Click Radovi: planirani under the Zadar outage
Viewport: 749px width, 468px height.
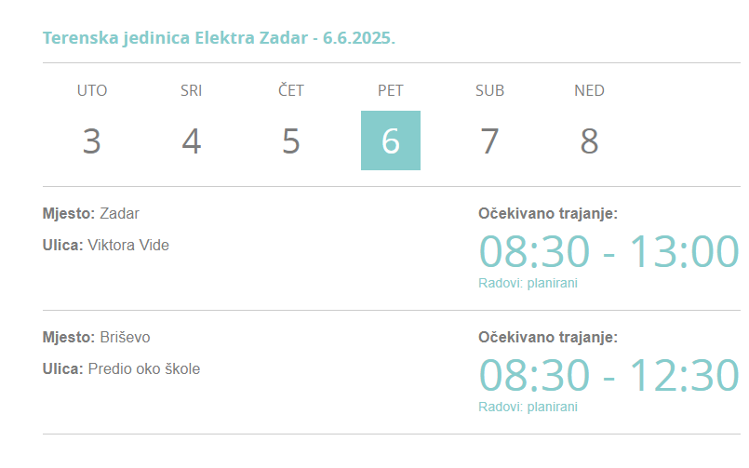pos(528,283)
